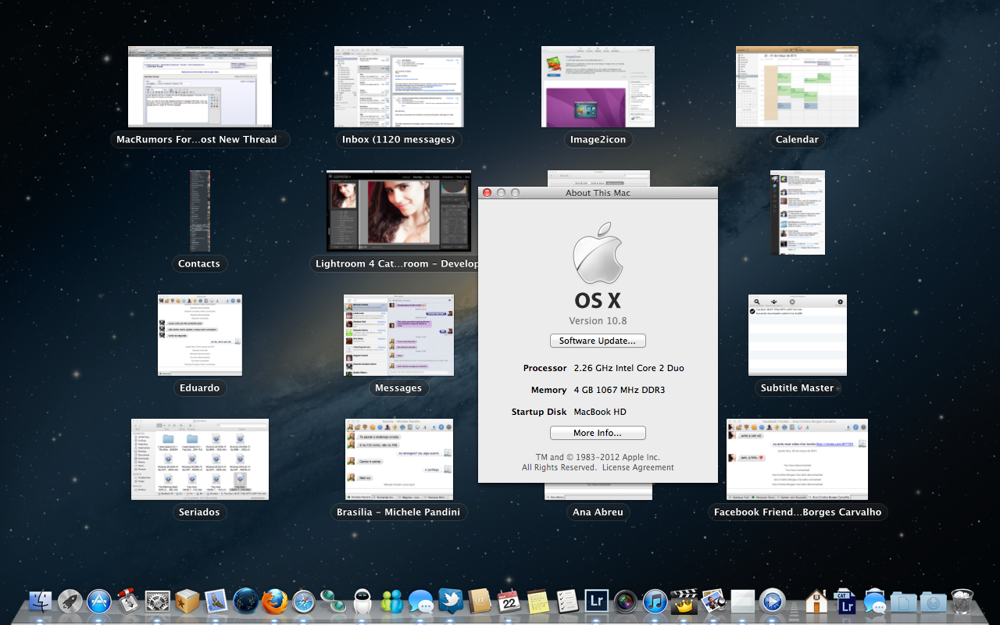Image resolution: width=1000 pixels, height=625 pixels.
Task: Open System Preferences gear icon in Dock
Action: [159, 601]
